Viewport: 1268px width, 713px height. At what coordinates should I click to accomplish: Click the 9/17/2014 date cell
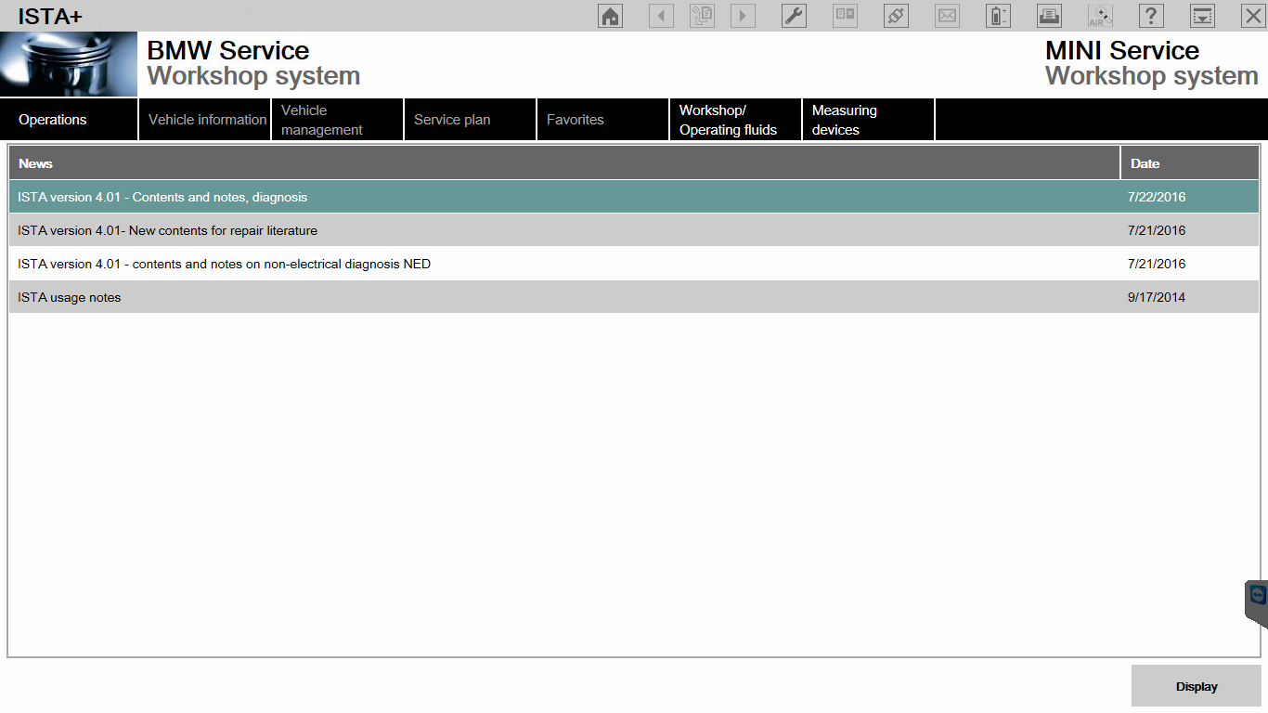click(1157, 297)
